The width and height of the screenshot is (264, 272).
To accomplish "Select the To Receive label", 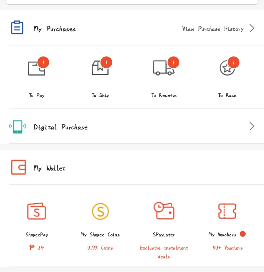I will pyautogui.click(x=164, y=95).
